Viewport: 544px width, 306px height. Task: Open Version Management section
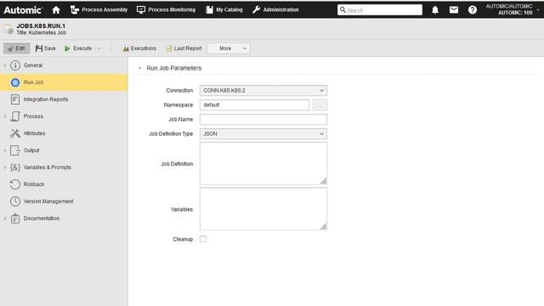64,201
